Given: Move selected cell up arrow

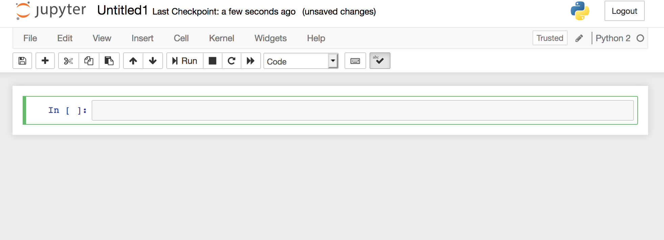Looking at the screenshot, I should pos(133,61).
